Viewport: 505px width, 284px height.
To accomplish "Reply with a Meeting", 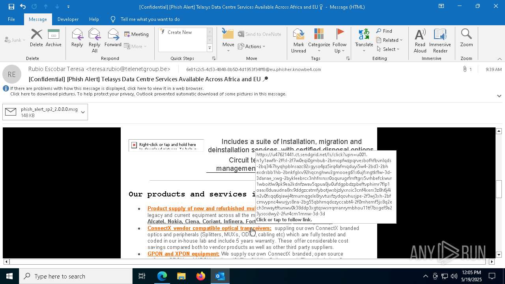I will pyautogui.click(x=137, y=34).
